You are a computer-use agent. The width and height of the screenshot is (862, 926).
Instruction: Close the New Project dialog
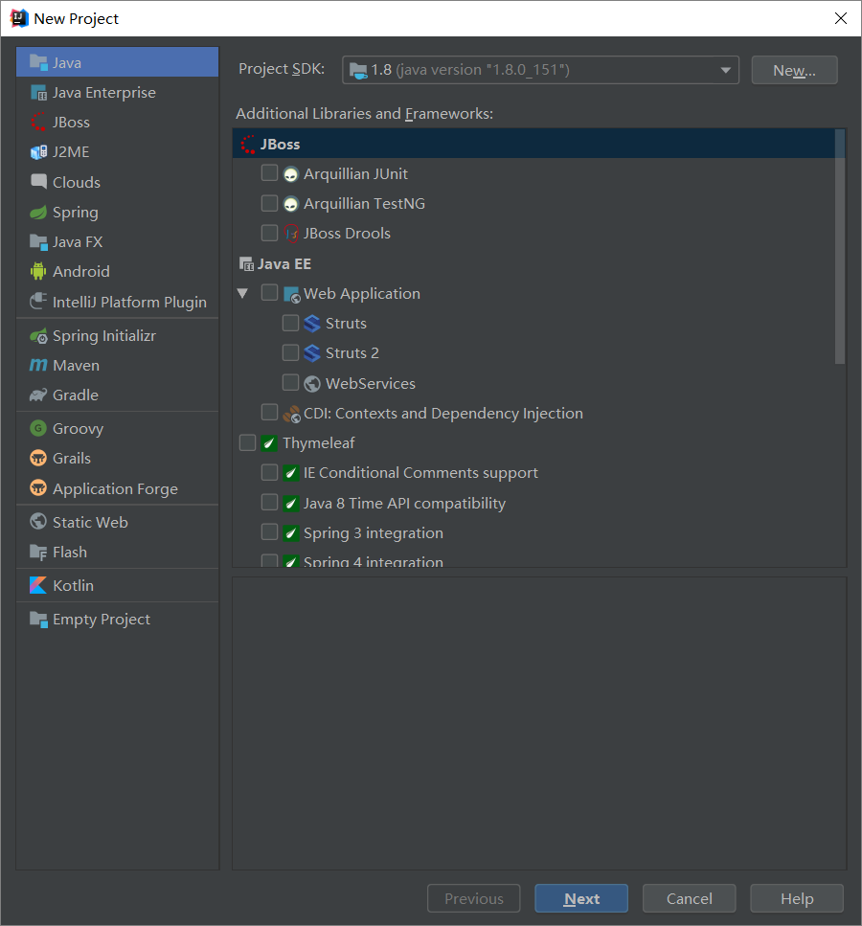coord(841,18)
